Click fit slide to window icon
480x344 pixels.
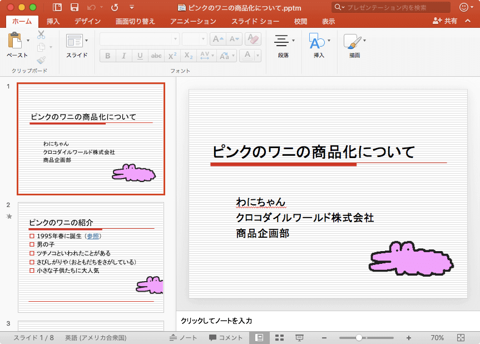[461, 338]
